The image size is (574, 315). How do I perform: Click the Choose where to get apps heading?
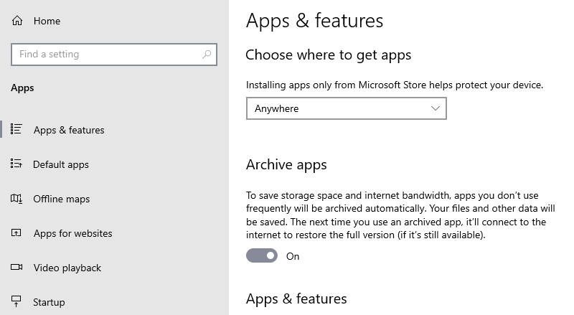(329, 55)
